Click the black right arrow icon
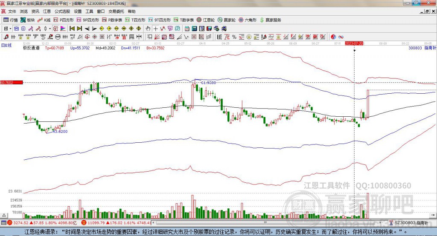 [94, 29]
